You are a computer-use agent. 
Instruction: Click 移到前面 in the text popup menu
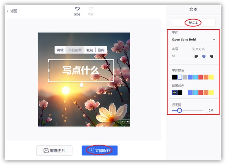[x=74, y=50]
